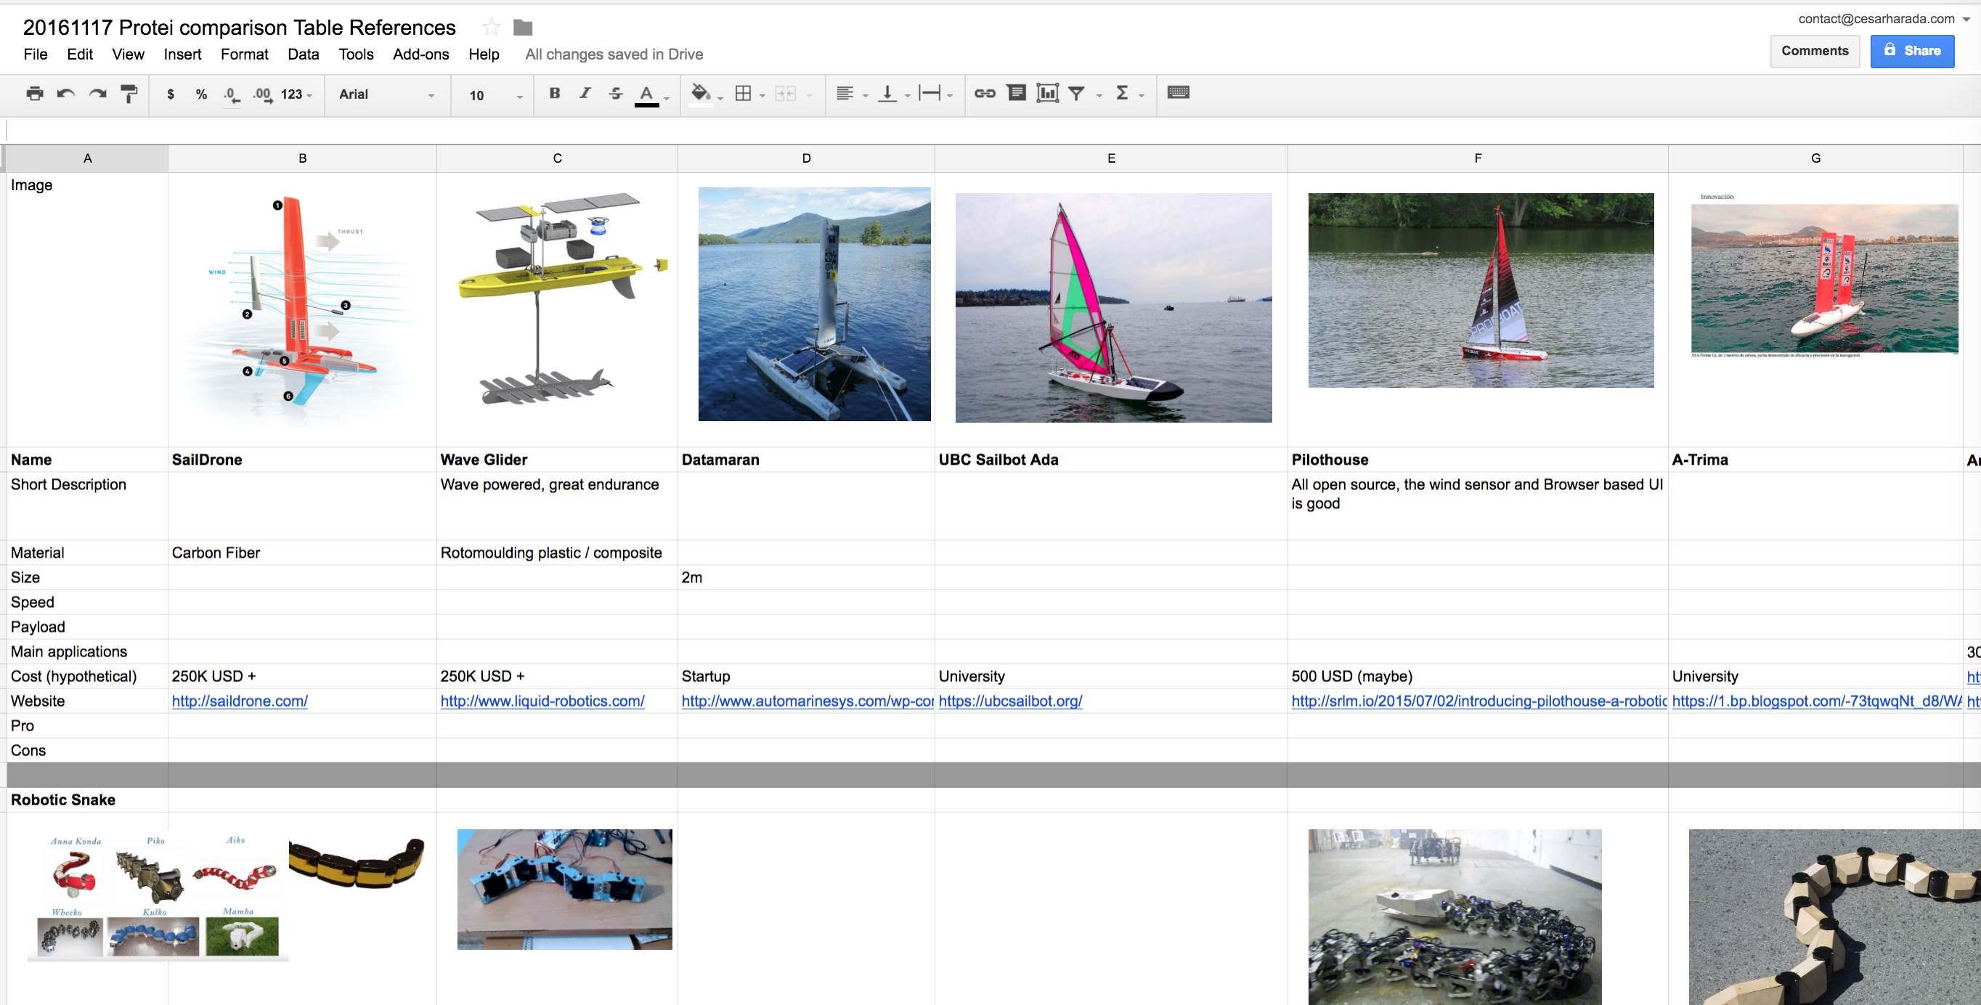
Task: Open the Functions sigma icon
Action: 1122,93
